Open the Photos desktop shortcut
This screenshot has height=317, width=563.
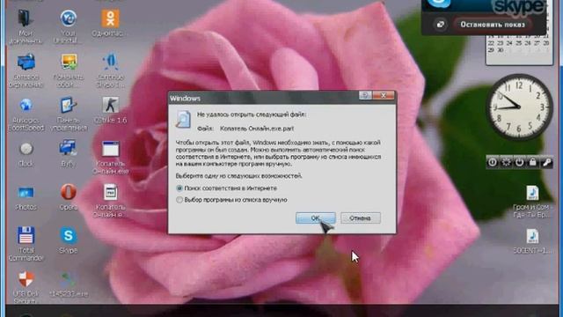point(26,197)
